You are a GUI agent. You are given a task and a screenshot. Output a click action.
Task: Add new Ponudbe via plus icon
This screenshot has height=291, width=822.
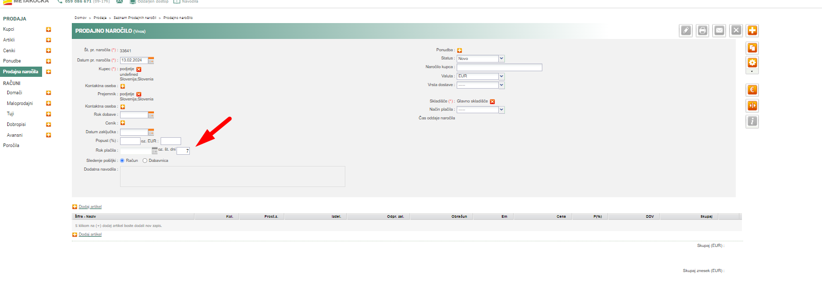[x=49, y=61]
